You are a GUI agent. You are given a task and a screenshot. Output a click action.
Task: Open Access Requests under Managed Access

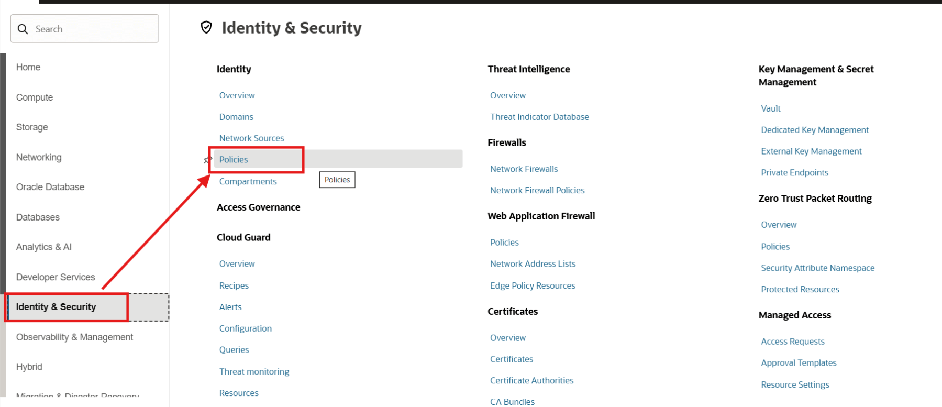(793, 342)
